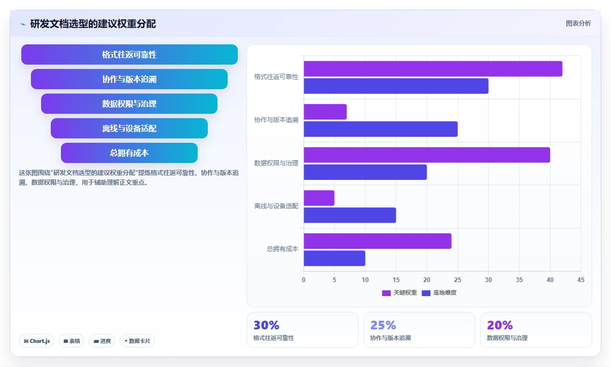Click the 落地难度 bar for 离线与设备适配
This screenshot has width=611, height=367.
click(350, 215)
